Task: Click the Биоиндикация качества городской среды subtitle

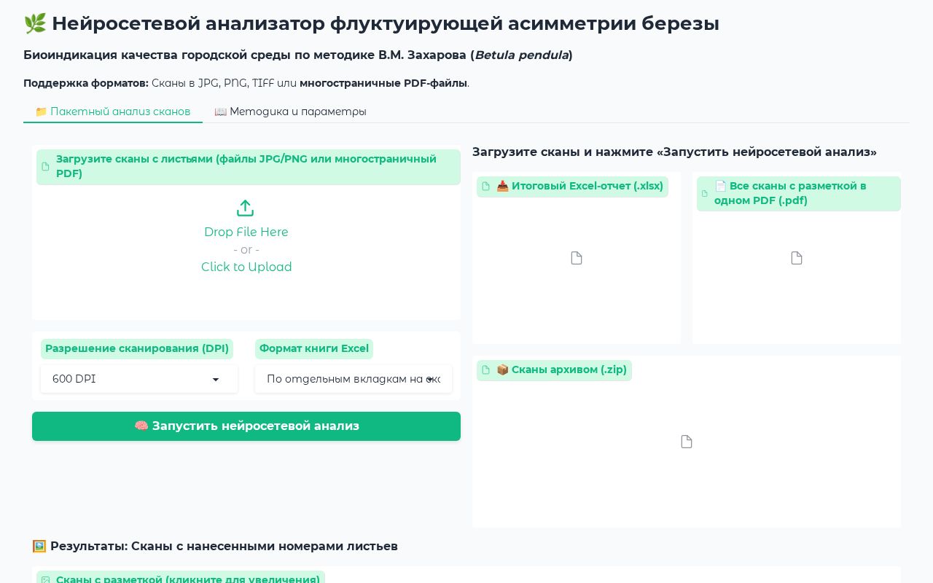Action: point(298,55)
